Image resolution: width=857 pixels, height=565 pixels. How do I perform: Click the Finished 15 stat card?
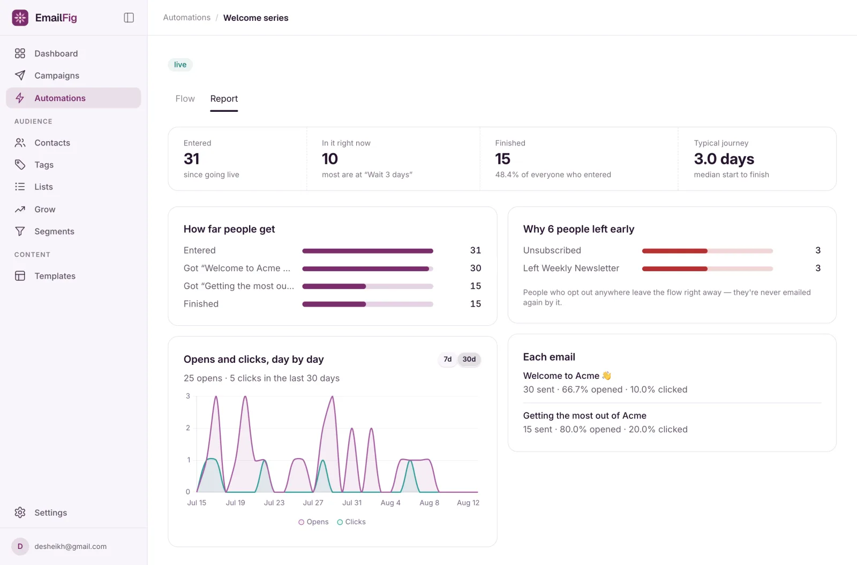(x=579, y=159)
